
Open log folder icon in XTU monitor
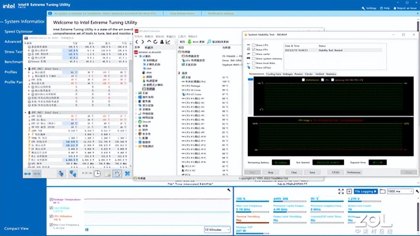click(383, 191)
